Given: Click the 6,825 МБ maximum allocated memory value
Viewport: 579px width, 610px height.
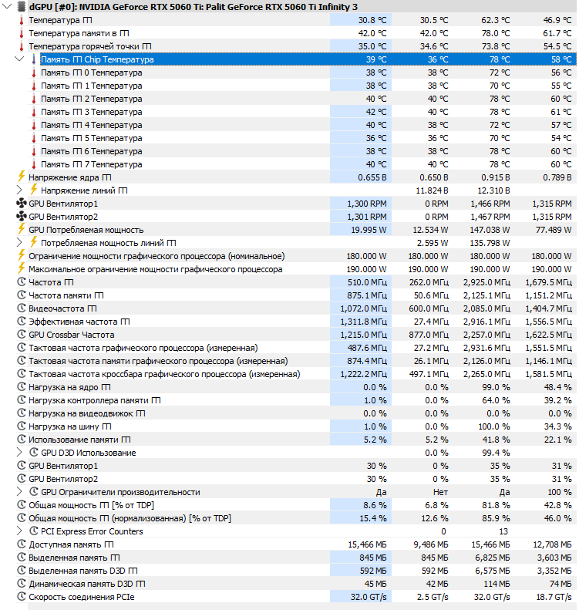Looking at the screenshot, I should [x=493, y=558].
